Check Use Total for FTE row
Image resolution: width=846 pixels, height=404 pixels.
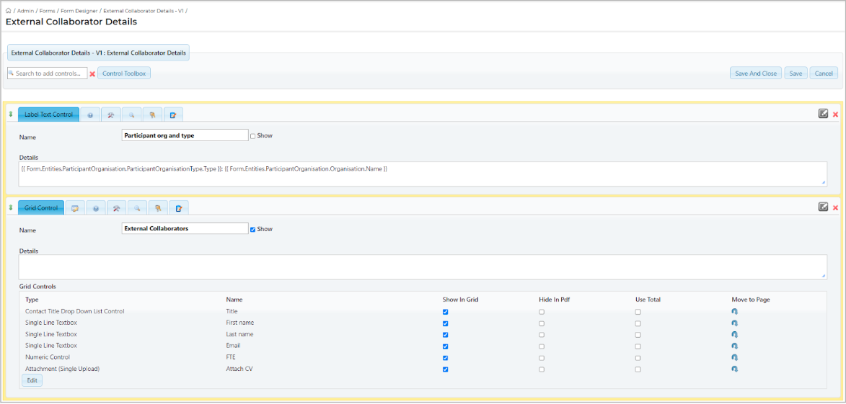(x=638, y=358)
